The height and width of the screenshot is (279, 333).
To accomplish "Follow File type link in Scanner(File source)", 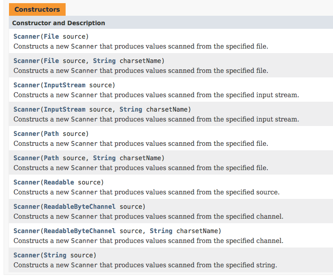I will [x=51, y=36].
